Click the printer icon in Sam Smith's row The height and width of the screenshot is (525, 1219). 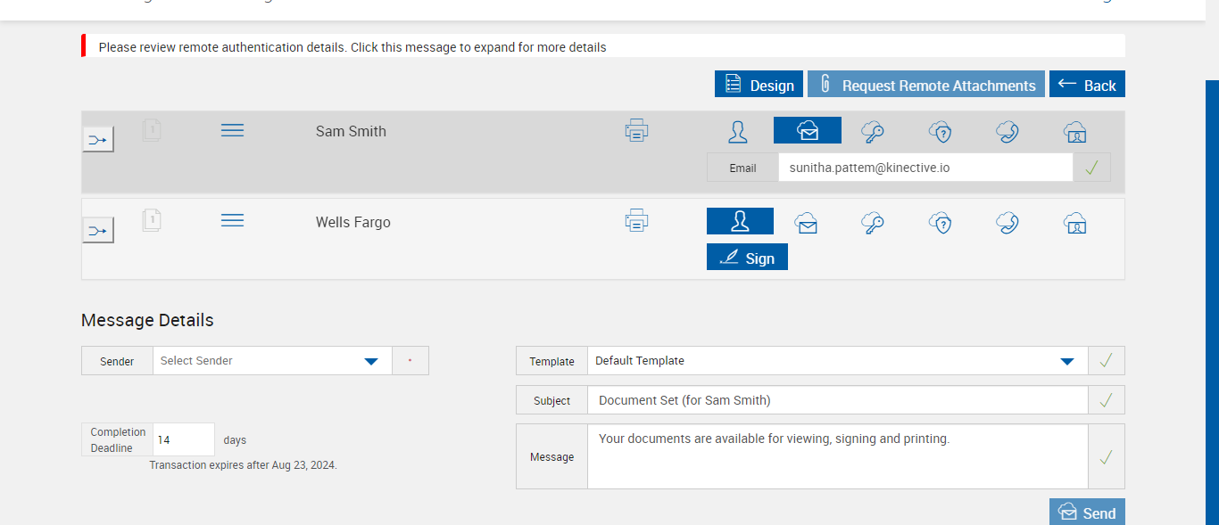(x=636, y=131)
